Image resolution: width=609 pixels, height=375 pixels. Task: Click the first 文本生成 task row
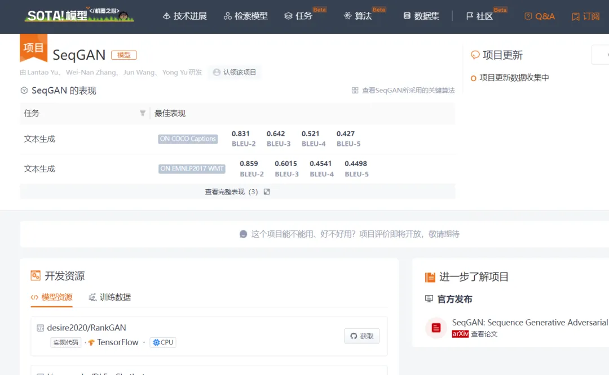point(237,139)
